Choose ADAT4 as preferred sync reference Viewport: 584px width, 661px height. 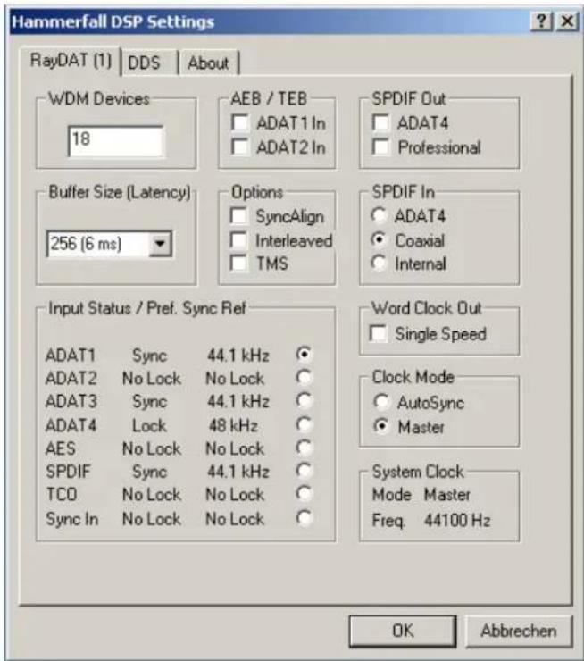click(x=304, y=424)
